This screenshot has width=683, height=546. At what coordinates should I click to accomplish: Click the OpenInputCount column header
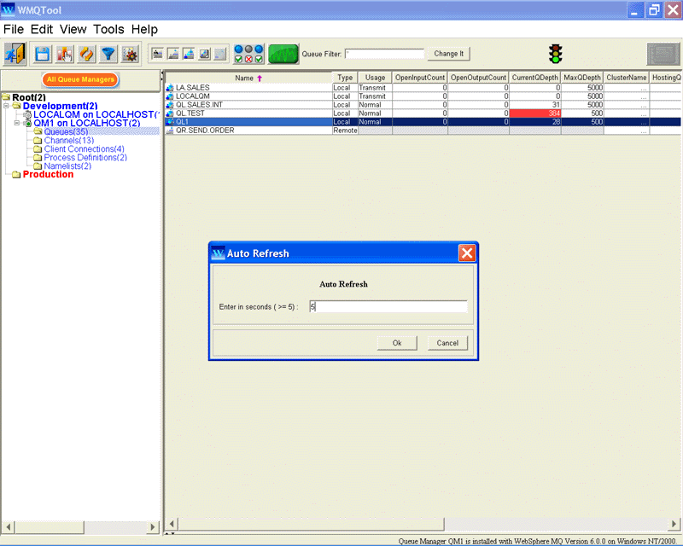pos(420,78)
